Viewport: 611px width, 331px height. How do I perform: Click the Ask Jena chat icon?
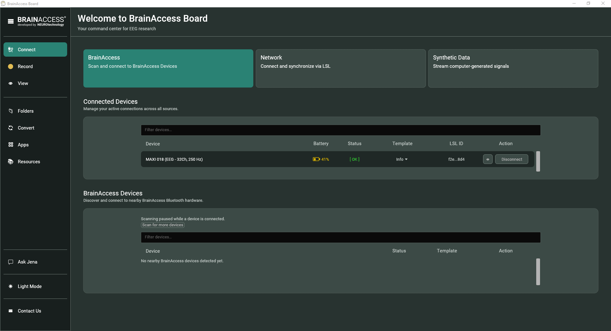[x=11, y=262]
